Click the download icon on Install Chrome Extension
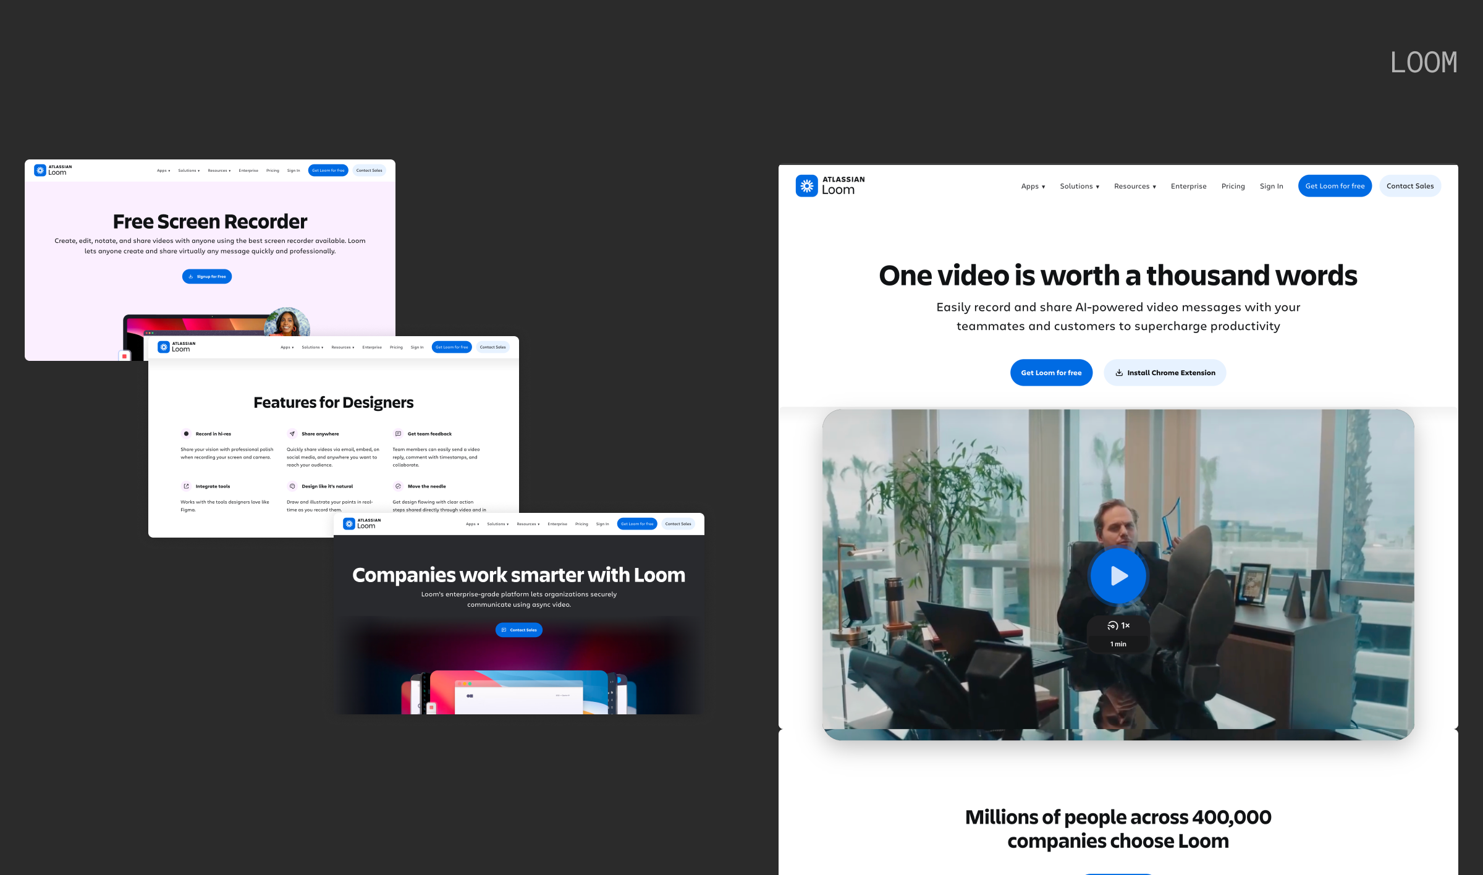The image size is (1483, 875). (x=1120, y=372)
